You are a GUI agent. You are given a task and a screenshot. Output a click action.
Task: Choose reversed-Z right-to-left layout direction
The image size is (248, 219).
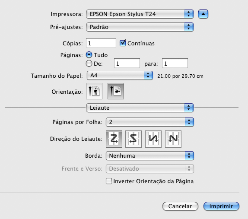pyautogui.click(x=134, y=139)
